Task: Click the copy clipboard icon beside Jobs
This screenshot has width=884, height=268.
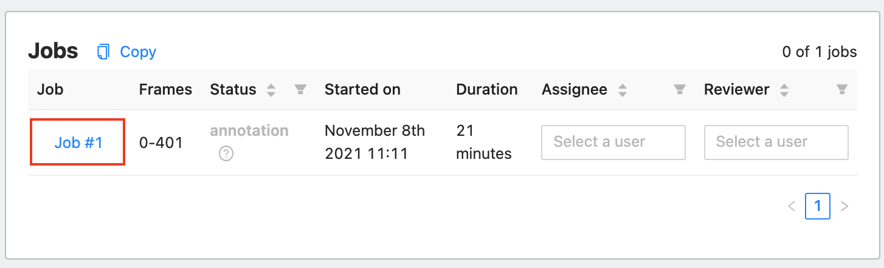Action: click(103, 52)
